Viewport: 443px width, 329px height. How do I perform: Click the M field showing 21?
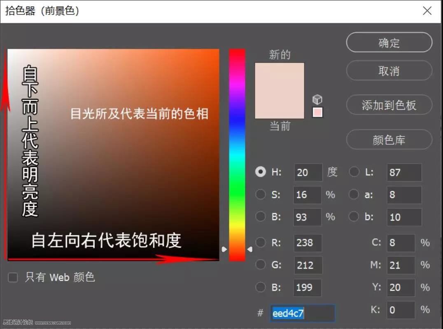pyautogui.click(x=401, y=265)
